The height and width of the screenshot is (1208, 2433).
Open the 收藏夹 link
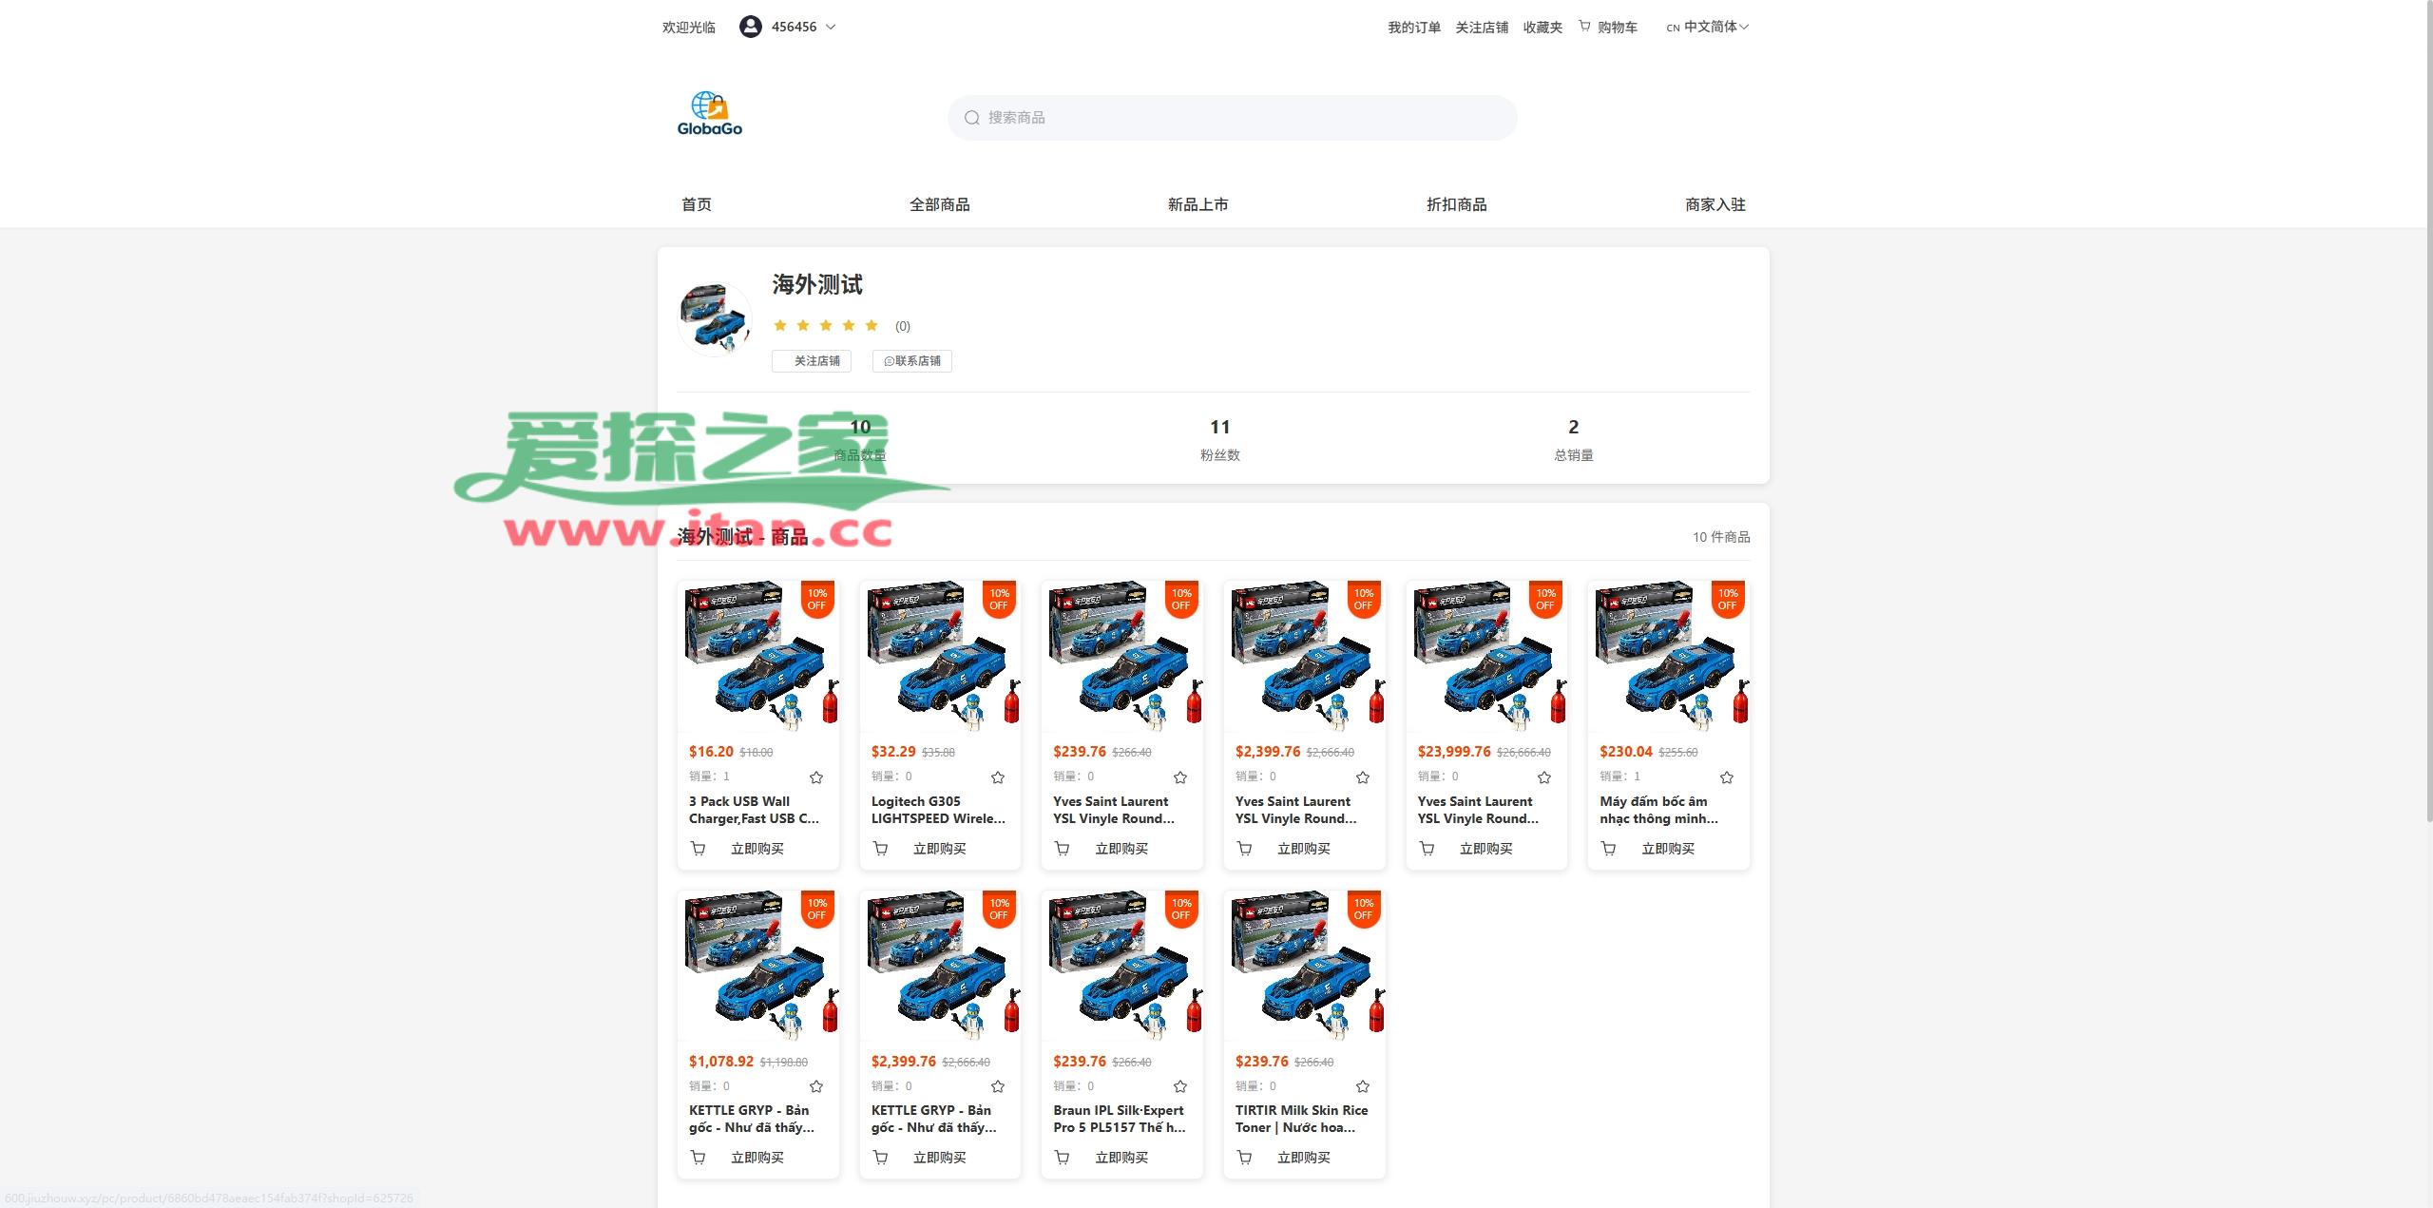coord(1542,28)
